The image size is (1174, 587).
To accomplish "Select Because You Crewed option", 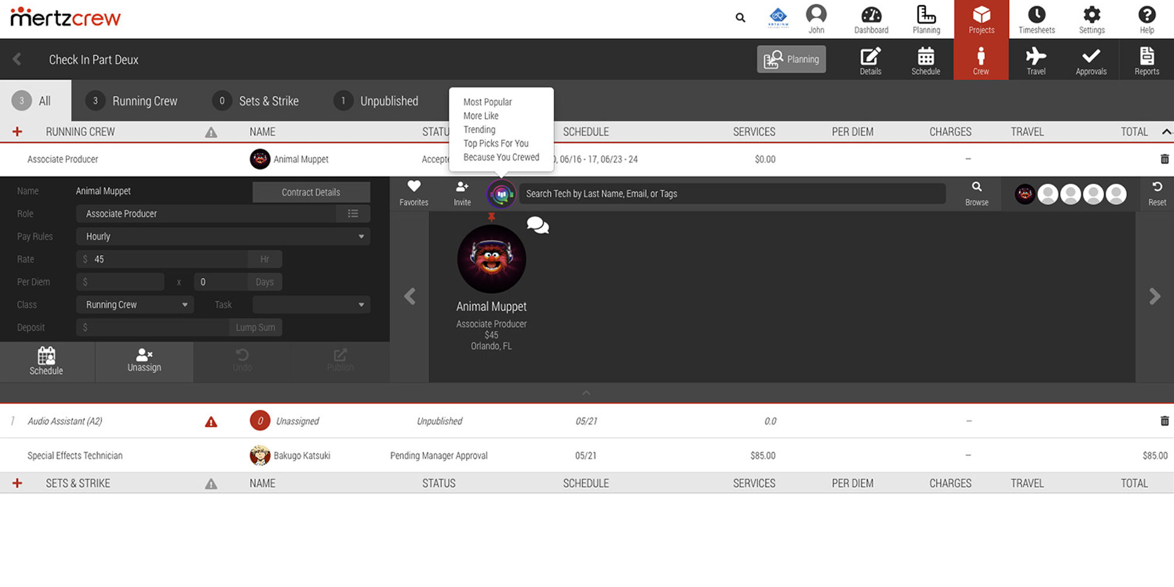I will click(501, 157).
